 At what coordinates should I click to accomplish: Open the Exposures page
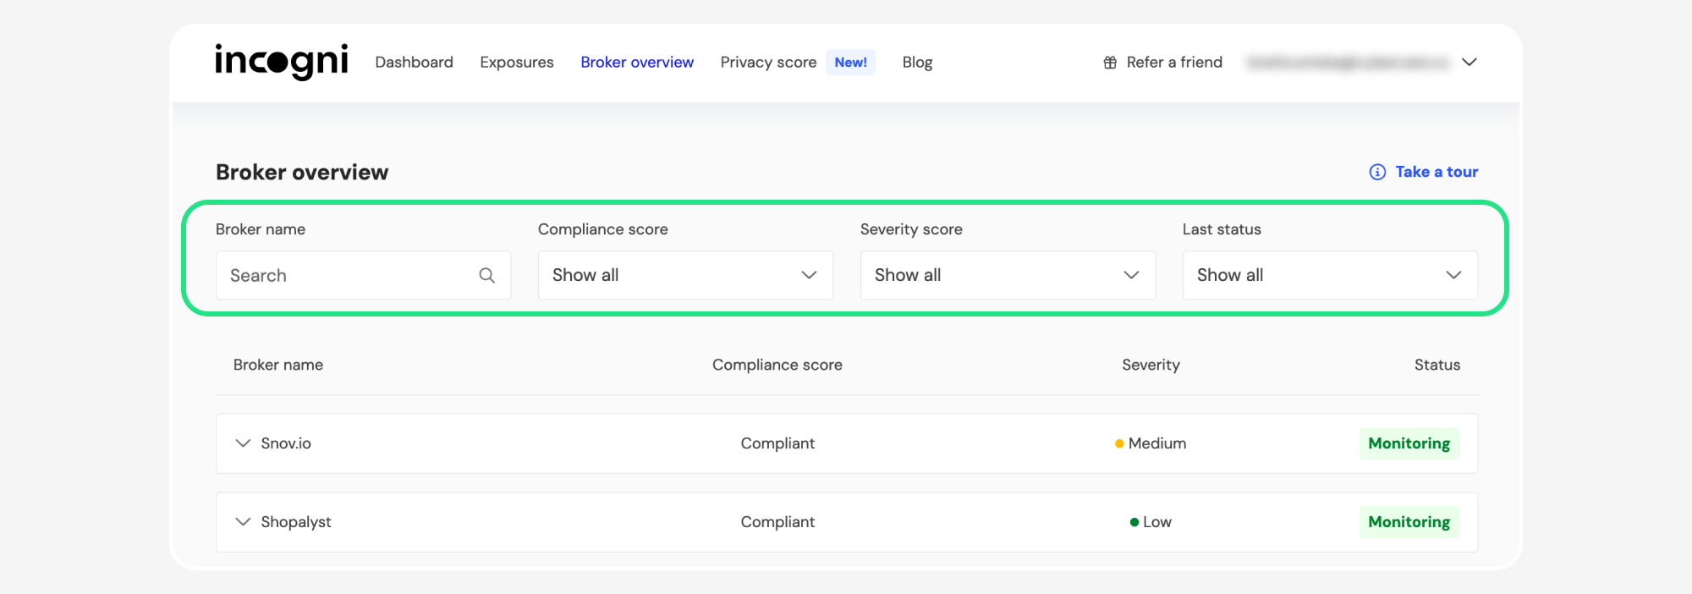517,63
